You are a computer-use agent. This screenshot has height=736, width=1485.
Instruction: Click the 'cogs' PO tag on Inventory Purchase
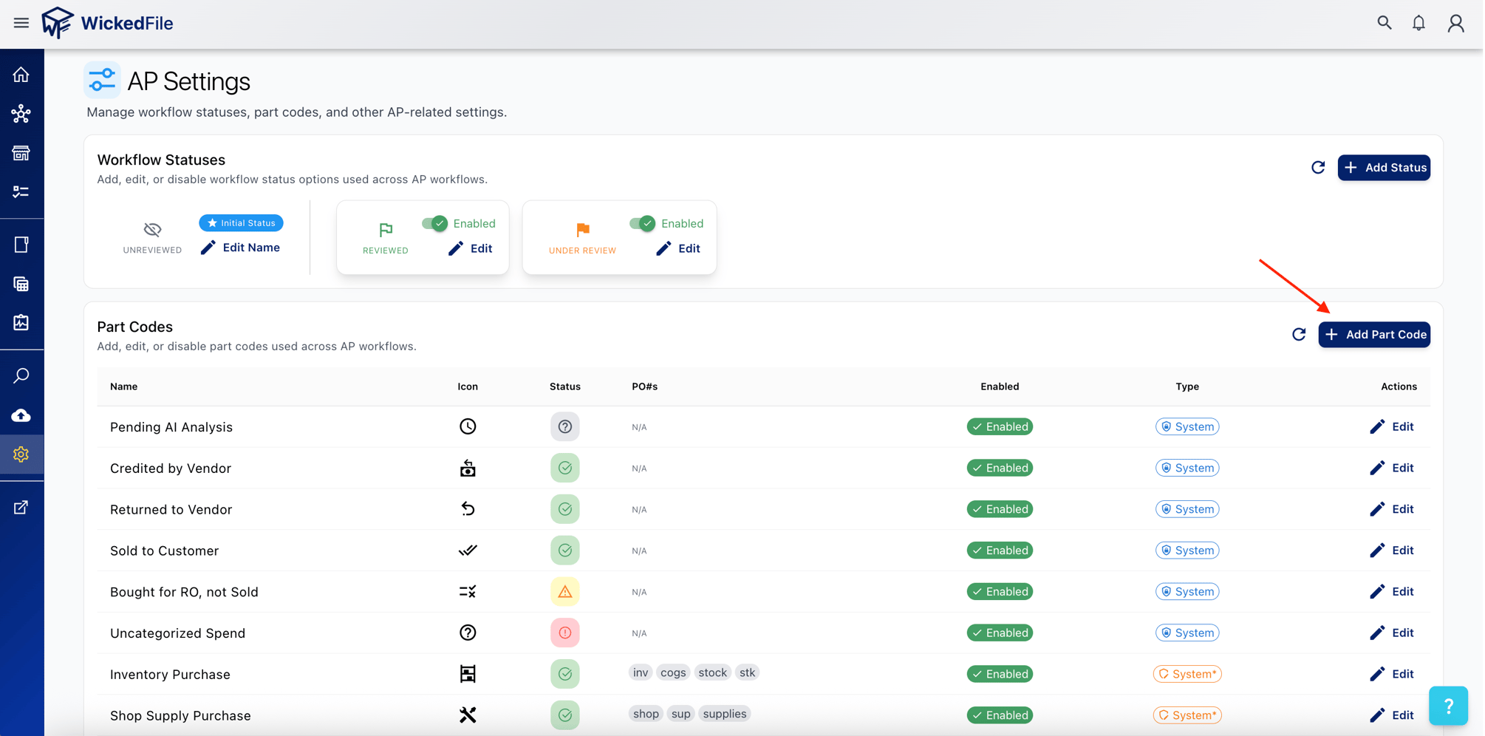point(673,672)
